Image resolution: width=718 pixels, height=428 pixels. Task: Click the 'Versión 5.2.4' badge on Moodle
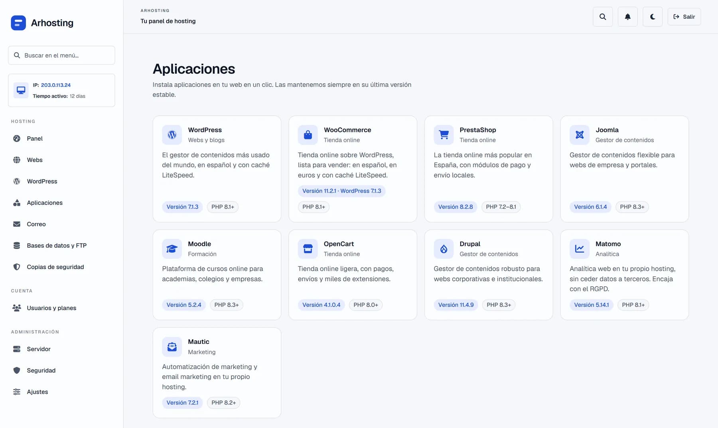tap(184, 305)
